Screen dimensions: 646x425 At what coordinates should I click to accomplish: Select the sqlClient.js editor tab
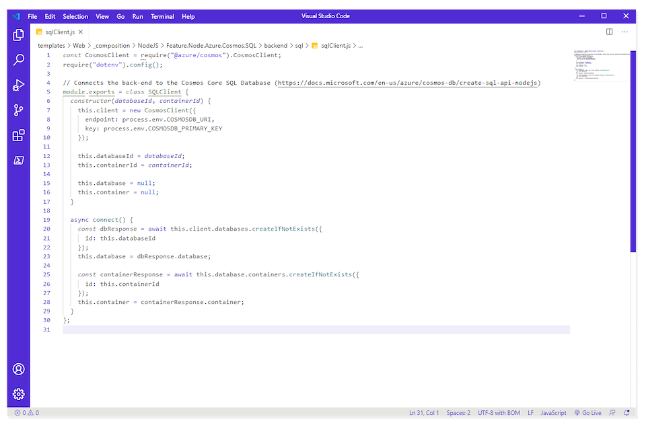(60, 32)
